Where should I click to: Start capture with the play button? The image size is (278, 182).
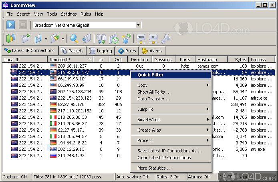point(10,25)
